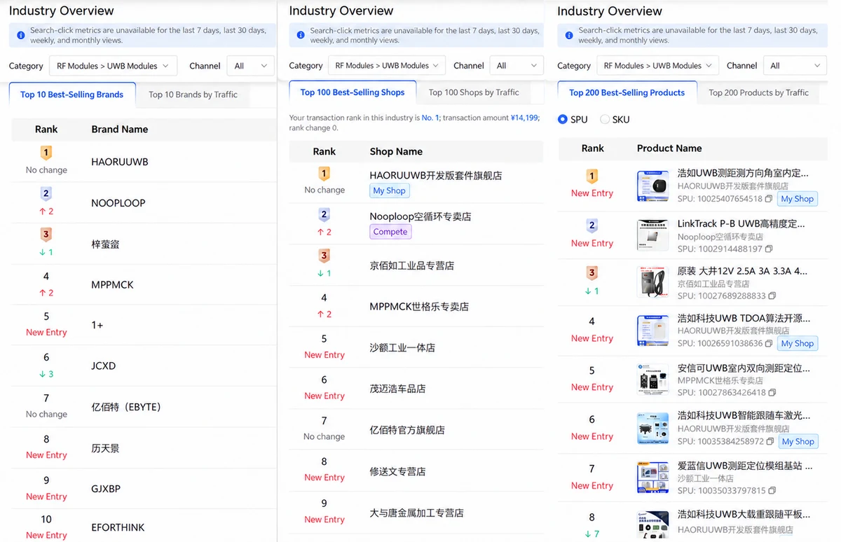
Task: Open thumbnail of 爱蓝信UWB测距定位模组 product
Action: 652,478
